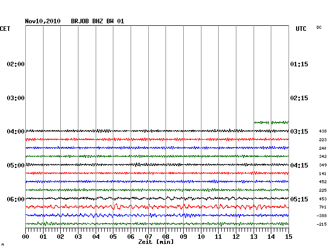Click the x-axis minute label 15

(x=289, y=237)
